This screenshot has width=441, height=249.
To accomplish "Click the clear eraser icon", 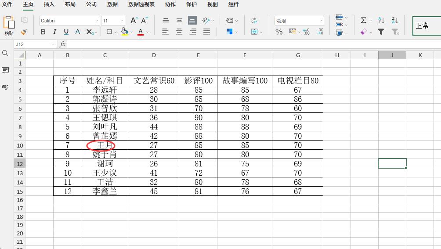I will pyautogui.click(x=363, y=32).
